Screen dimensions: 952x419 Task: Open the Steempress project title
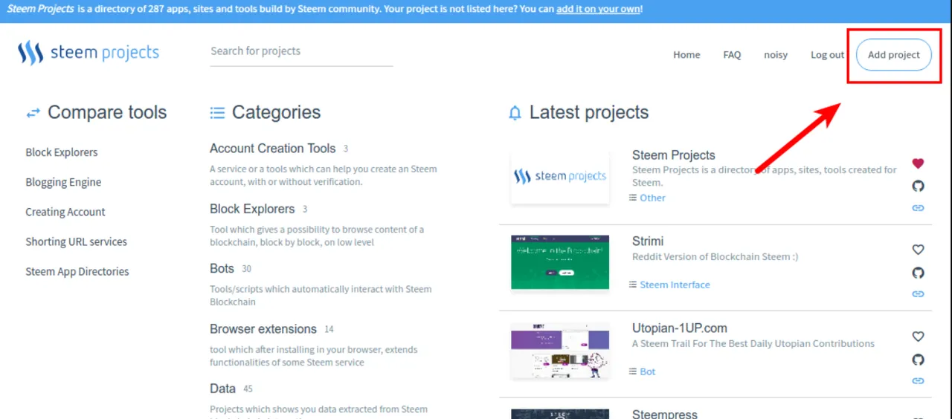pyautogui.click(x=665, y=414)
